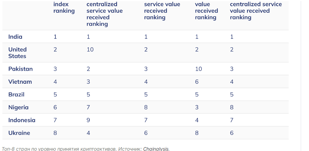Open the Chainalysis source link
Screen dimensions: 309x151
(156, 149)
